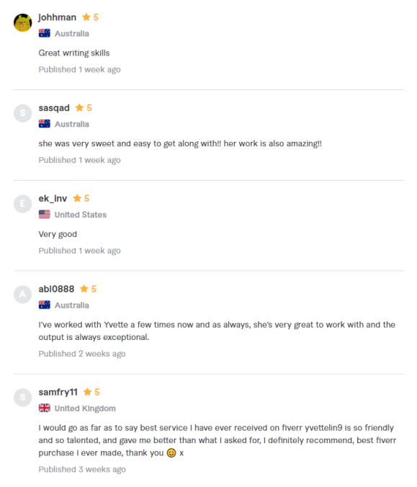Click ek_inv's gray E avatar

pos(22,204)
